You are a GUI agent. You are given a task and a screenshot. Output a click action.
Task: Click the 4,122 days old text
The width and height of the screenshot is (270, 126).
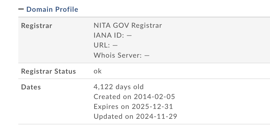pos(119,87)
